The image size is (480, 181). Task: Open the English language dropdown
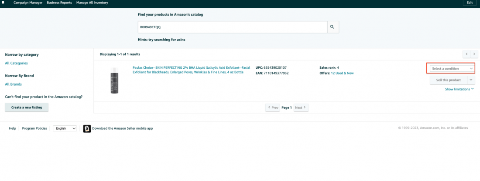click(x=65, y=128)
